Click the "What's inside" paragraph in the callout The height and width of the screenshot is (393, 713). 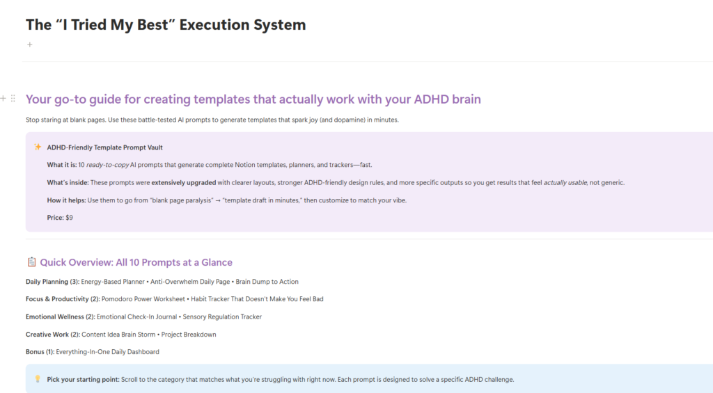point(336,183)
